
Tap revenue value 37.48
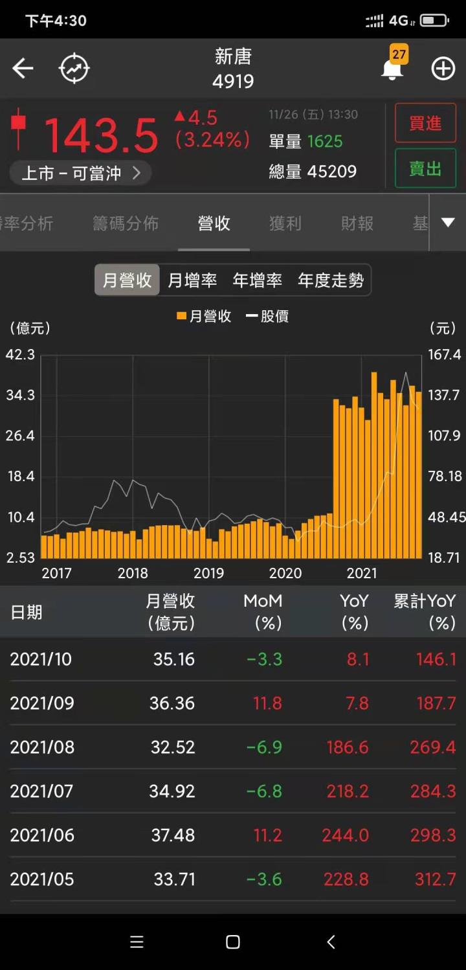pos(173,835)
